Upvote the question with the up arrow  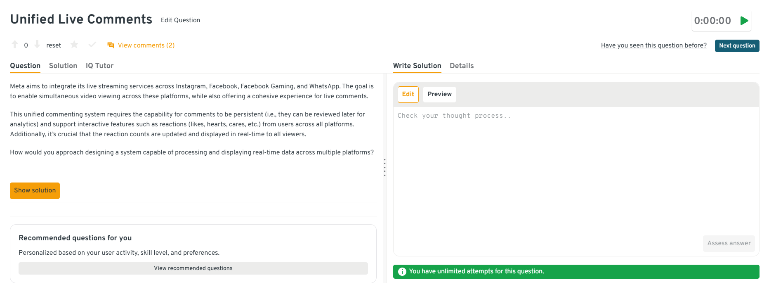(x=15, y=45)
